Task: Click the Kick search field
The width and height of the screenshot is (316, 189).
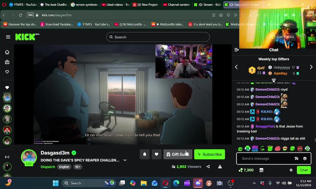Action: [x=158, y=37]
